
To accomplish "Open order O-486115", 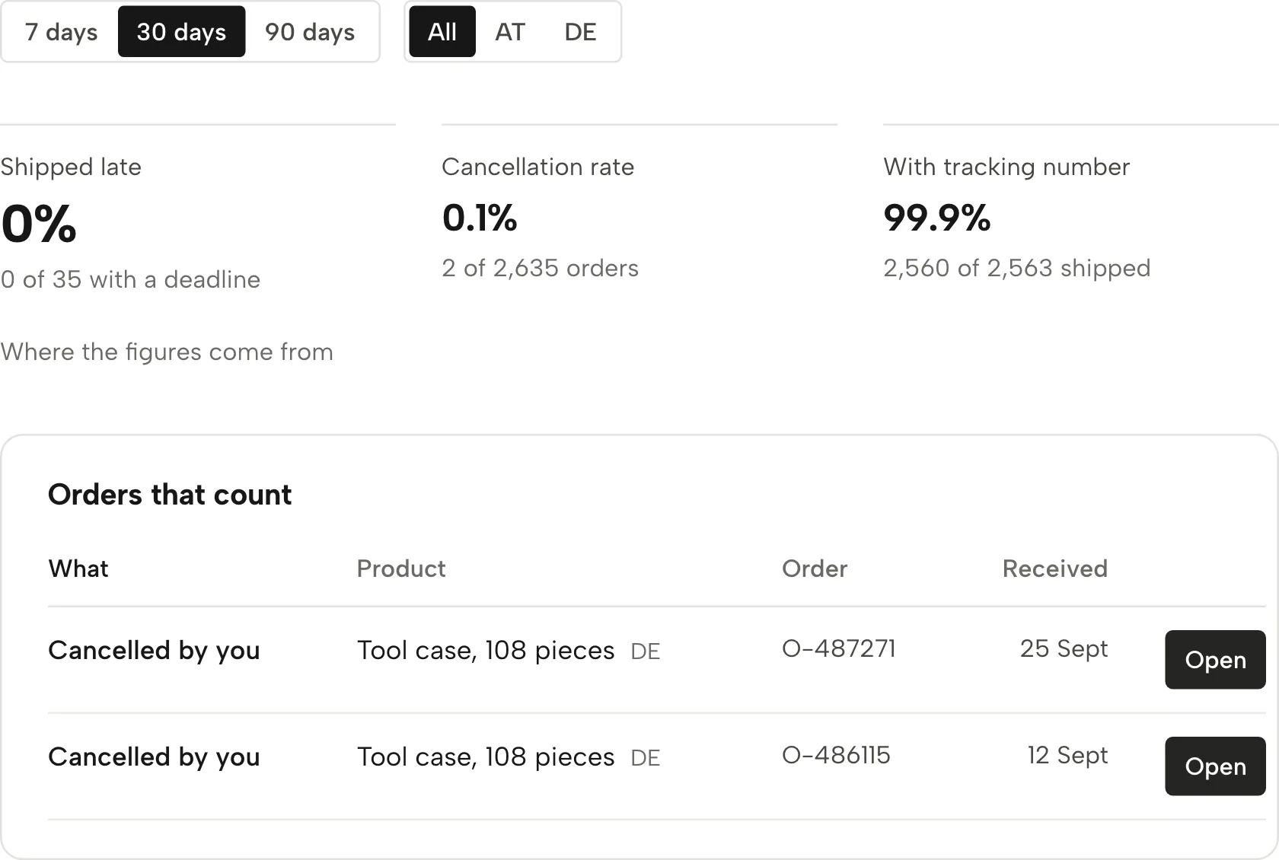I will pos(1215,766).
